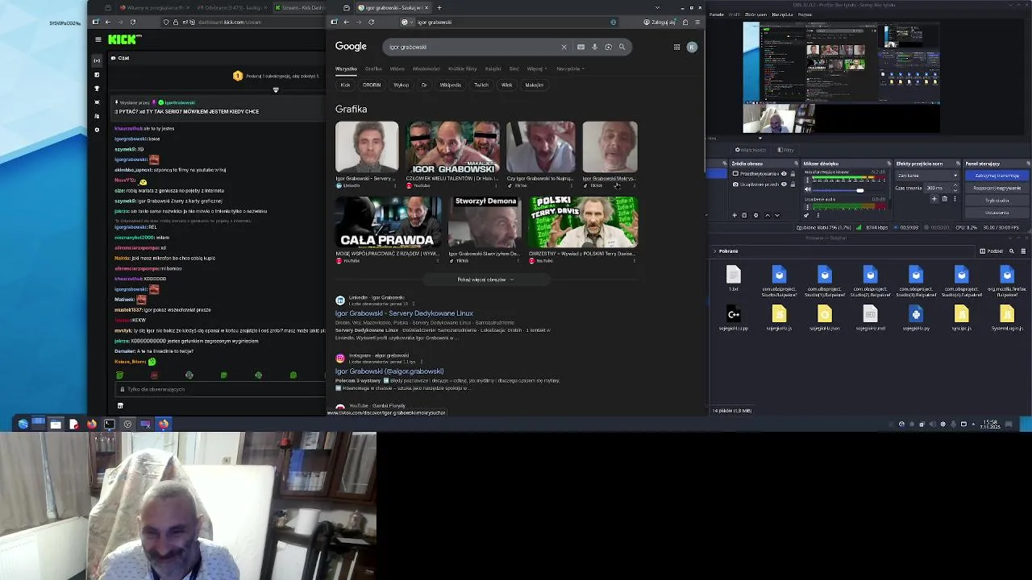
Task: Click the Kick logo
Action: click(x=124, y=39)
